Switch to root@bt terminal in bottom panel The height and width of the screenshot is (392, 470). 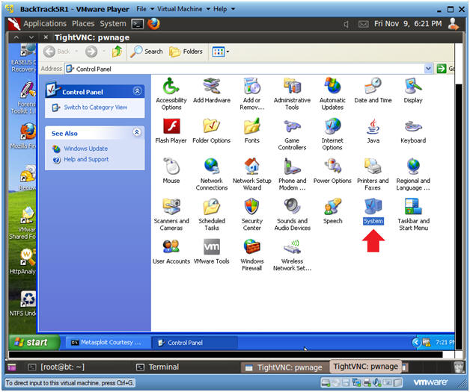point(56,367)
